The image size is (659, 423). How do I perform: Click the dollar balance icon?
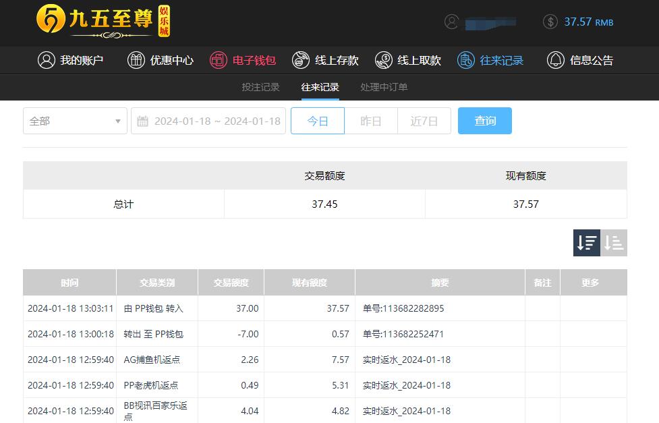tap(550, 22)
